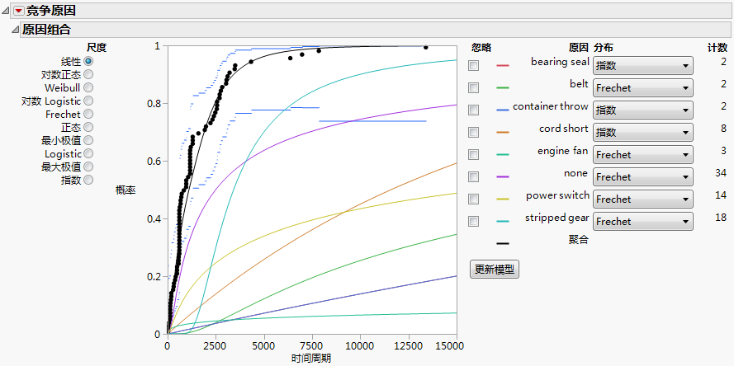Tick the ignore checkbox for belt
This screenshot has height=366, width=734.
coord(474,88)
